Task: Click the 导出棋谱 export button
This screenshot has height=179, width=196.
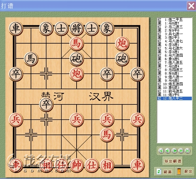Action: (x=173, y=161)
